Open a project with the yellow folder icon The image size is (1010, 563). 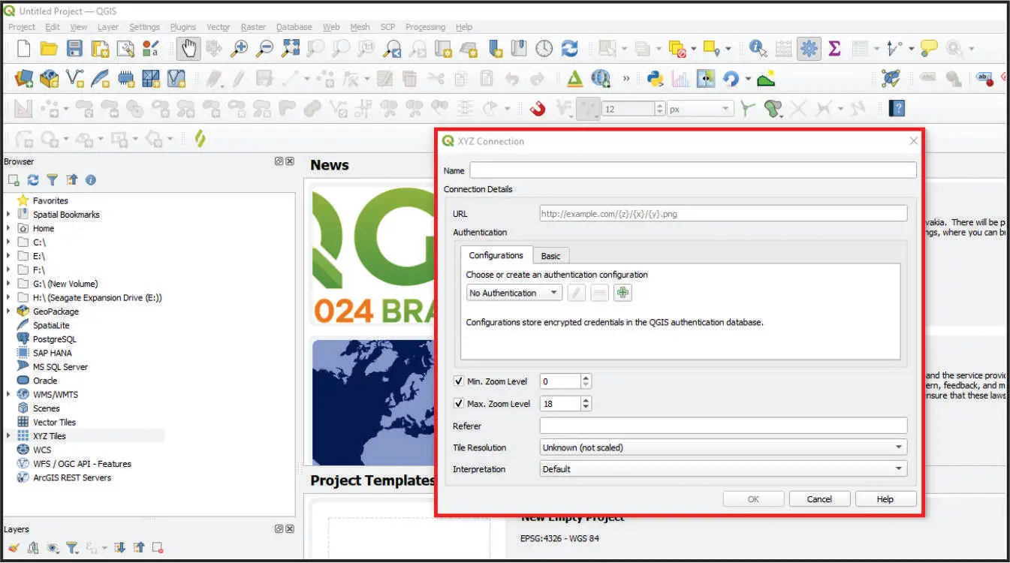[49, 49]
